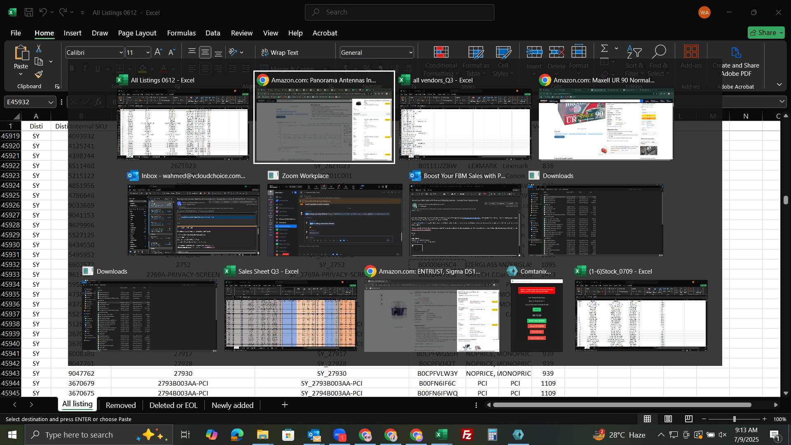
Task: Apply top align to cells
Action: tap(192, 52)
